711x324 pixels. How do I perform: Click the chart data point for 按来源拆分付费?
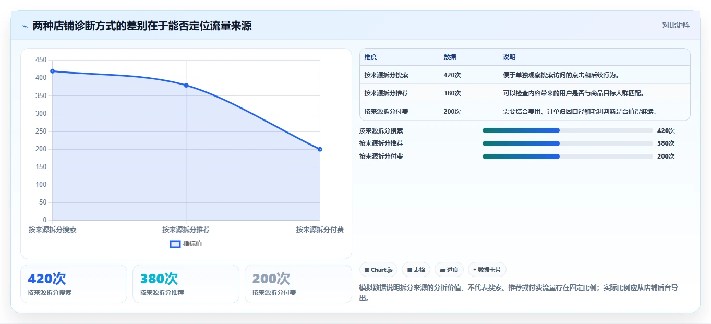coord(320,149)
